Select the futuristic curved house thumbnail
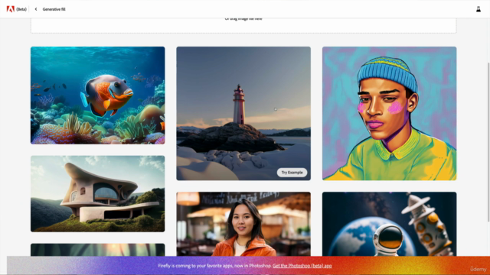 (x=97, y=193)
